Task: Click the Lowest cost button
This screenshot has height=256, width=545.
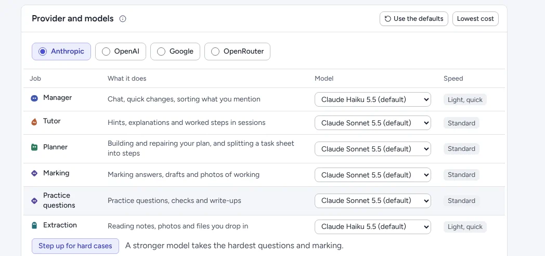Action: 475,19
